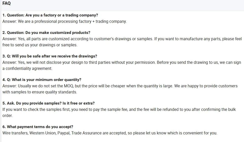
Task: Select question 2 about customized products
Action: click(46, 33)
